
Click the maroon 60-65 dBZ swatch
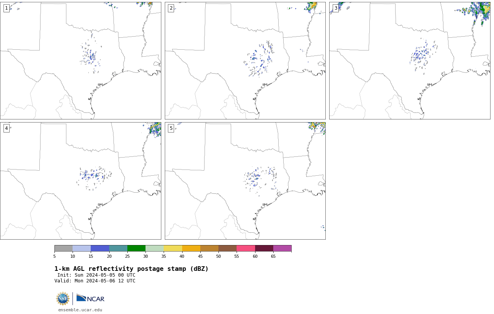point(264,248)
